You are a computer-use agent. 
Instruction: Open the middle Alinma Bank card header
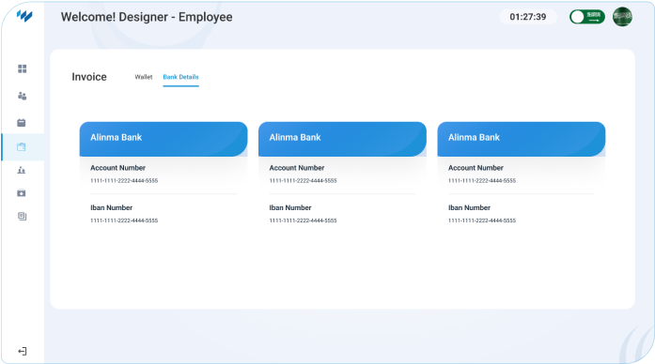click(343, 139)
